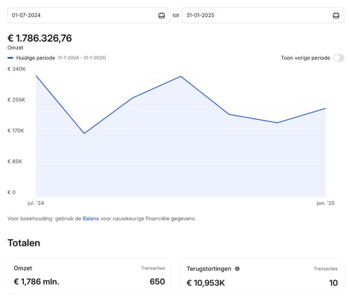Select the Terugstortingen totals card
The width and height of the screenshot is (349, 300).
tap(262, 276)
